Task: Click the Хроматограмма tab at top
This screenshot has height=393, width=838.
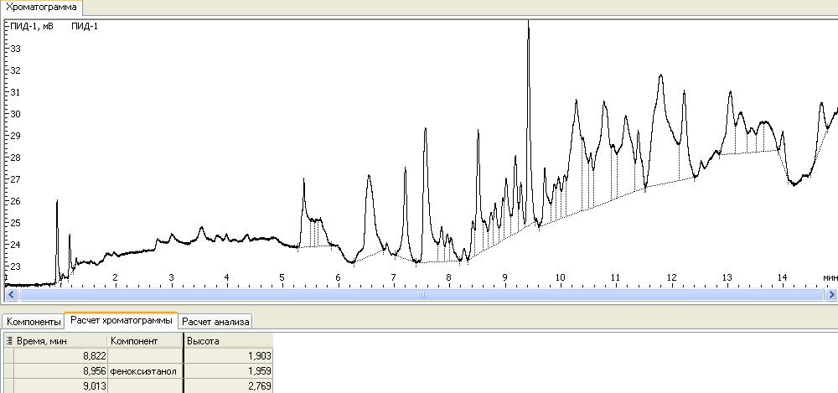Action: click(41, 7)
